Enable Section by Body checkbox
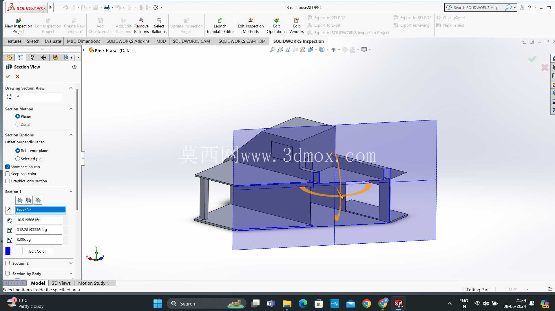 [x=8, y=273]
